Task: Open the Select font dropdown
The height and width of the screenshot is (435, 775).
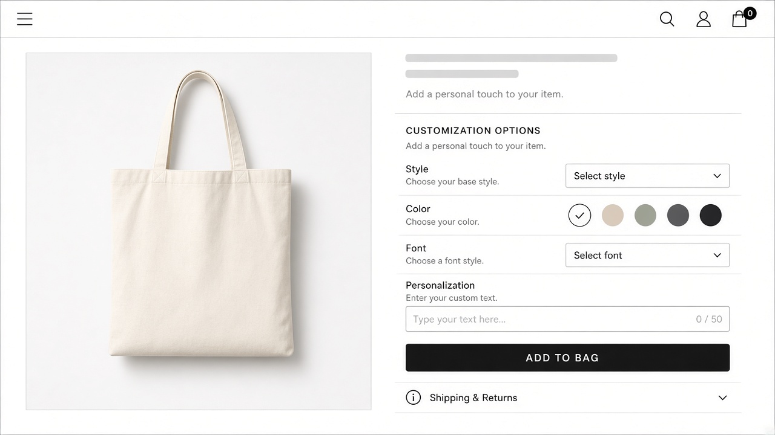Action: [x=647, y=255]
